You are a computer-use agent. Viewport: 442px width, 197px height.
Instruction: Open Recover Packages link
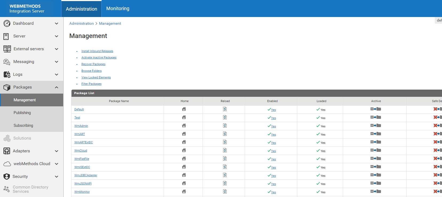[93, 64]
